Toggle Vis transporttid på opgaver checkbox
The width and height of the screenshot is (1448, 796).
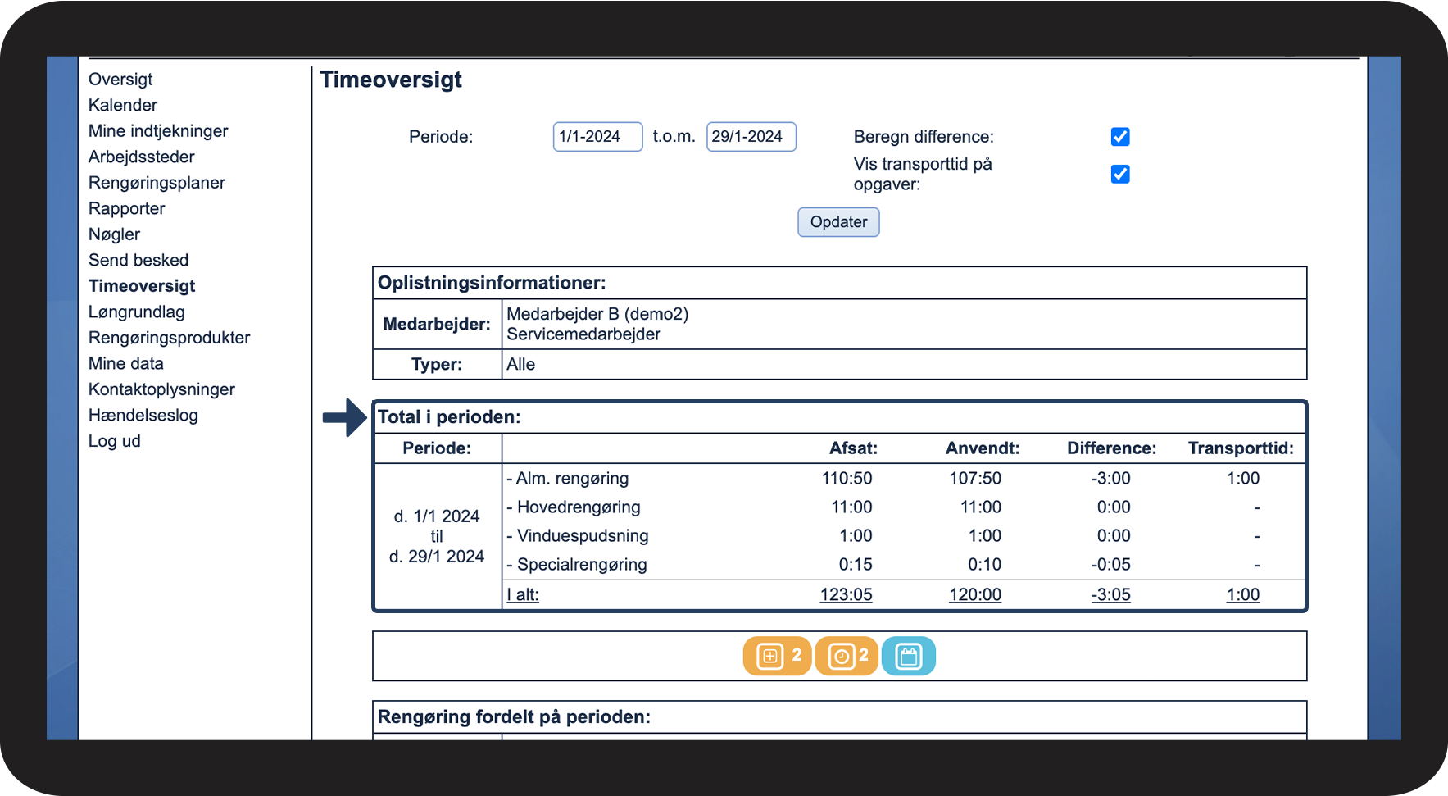(x=1120, y=174)
